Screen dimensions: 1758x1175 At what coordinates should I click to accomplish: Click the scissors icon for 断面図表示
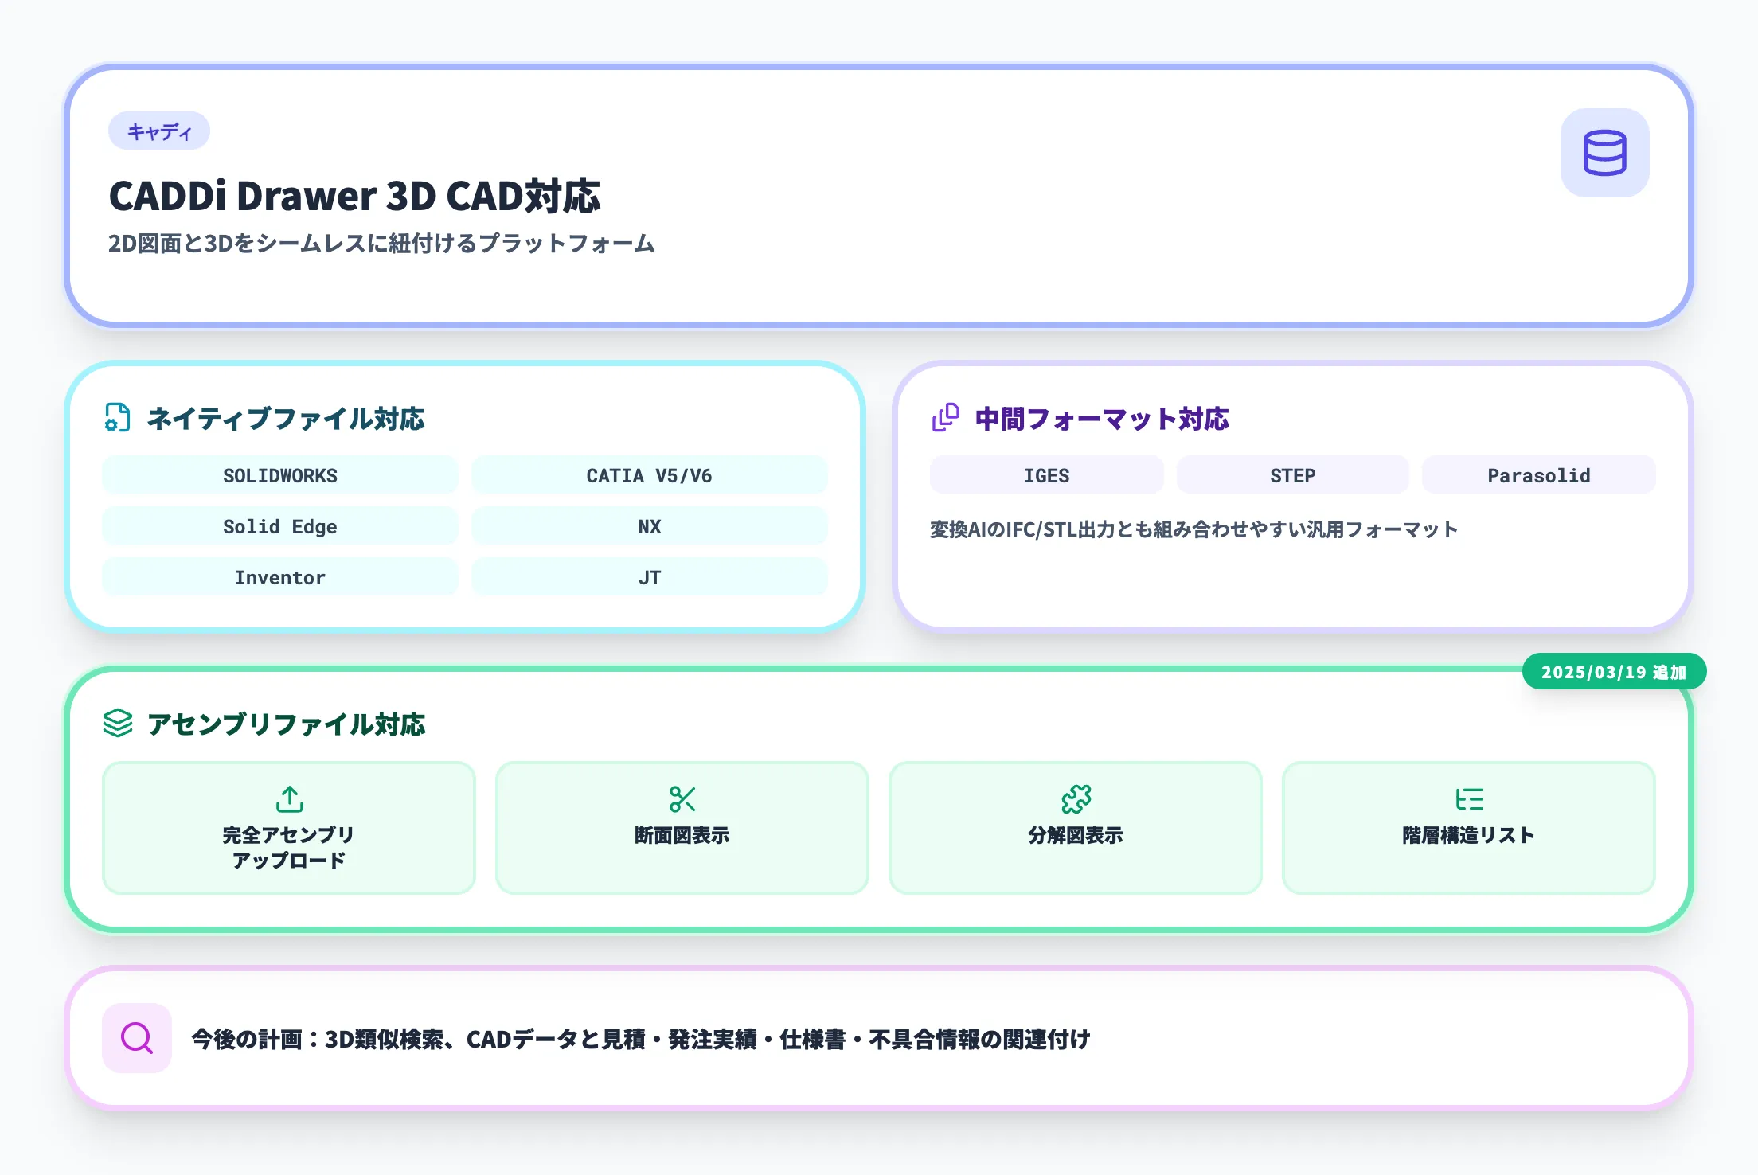click(x=681, y=798)
